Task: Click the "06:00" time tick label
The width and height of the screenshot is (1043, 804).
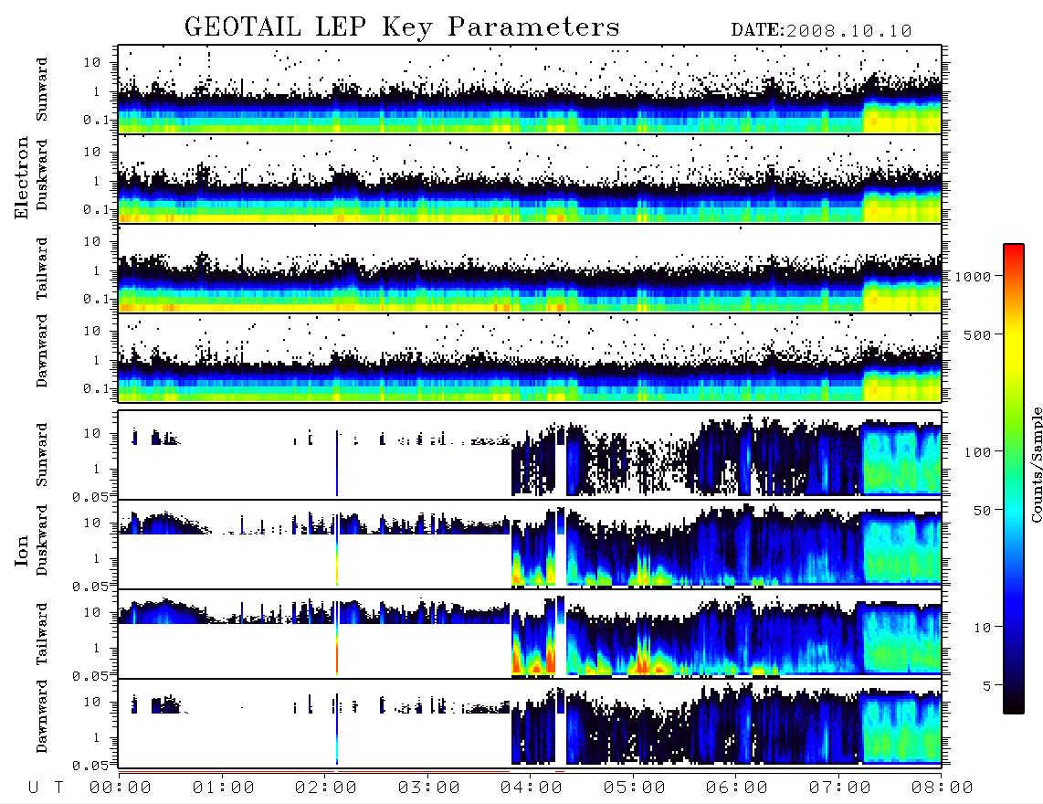Action: pos(737,788)
